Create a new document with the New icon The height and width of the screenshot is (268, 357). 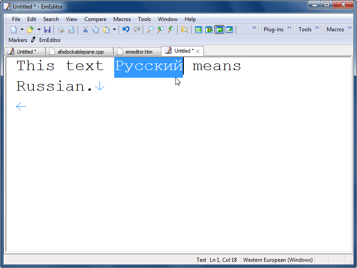[x=14, y=29]
